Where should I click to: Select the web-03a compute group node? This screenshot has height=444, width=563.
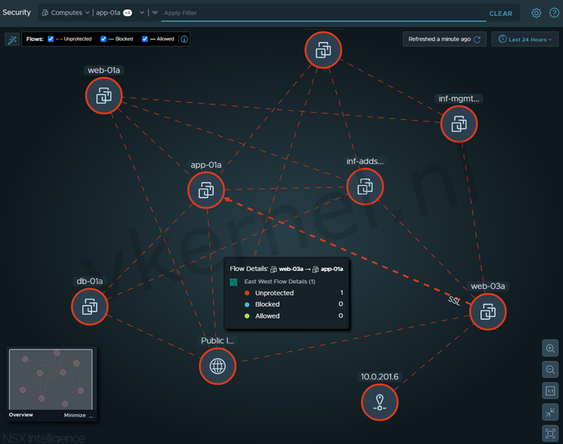pos(487,312)
